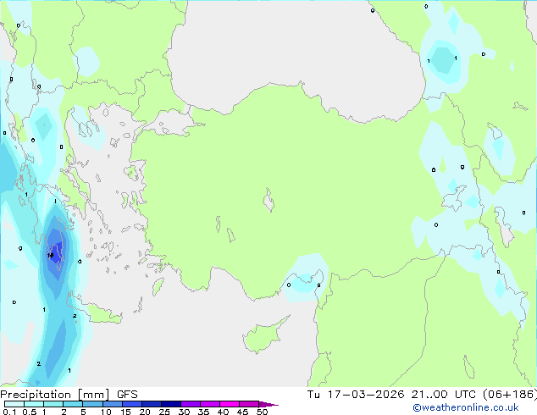Pick the 10–15 mm legend swatch
The width and height of the screenshot is (537, 415).
click(112, 404)
